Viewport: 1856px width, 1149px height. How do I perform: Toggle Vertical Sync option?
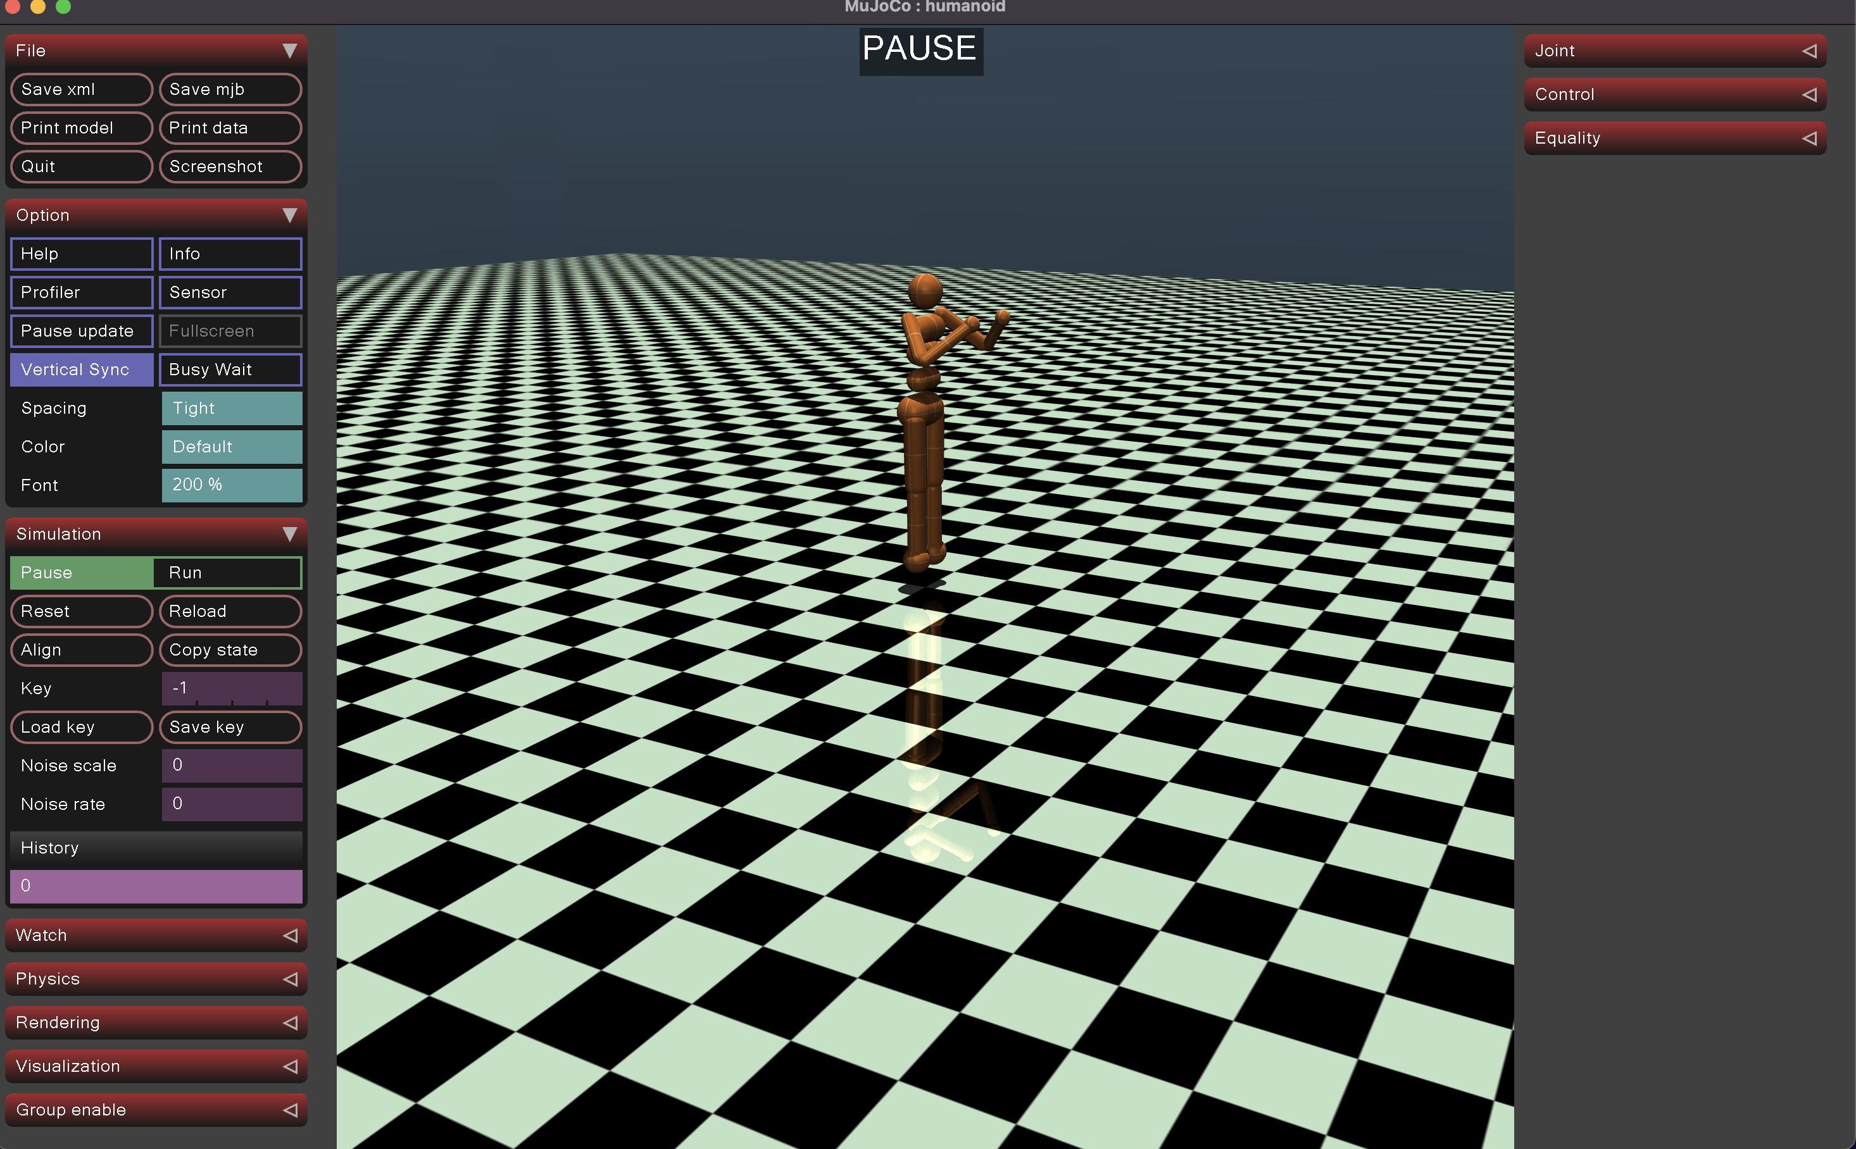click(82, 370)
